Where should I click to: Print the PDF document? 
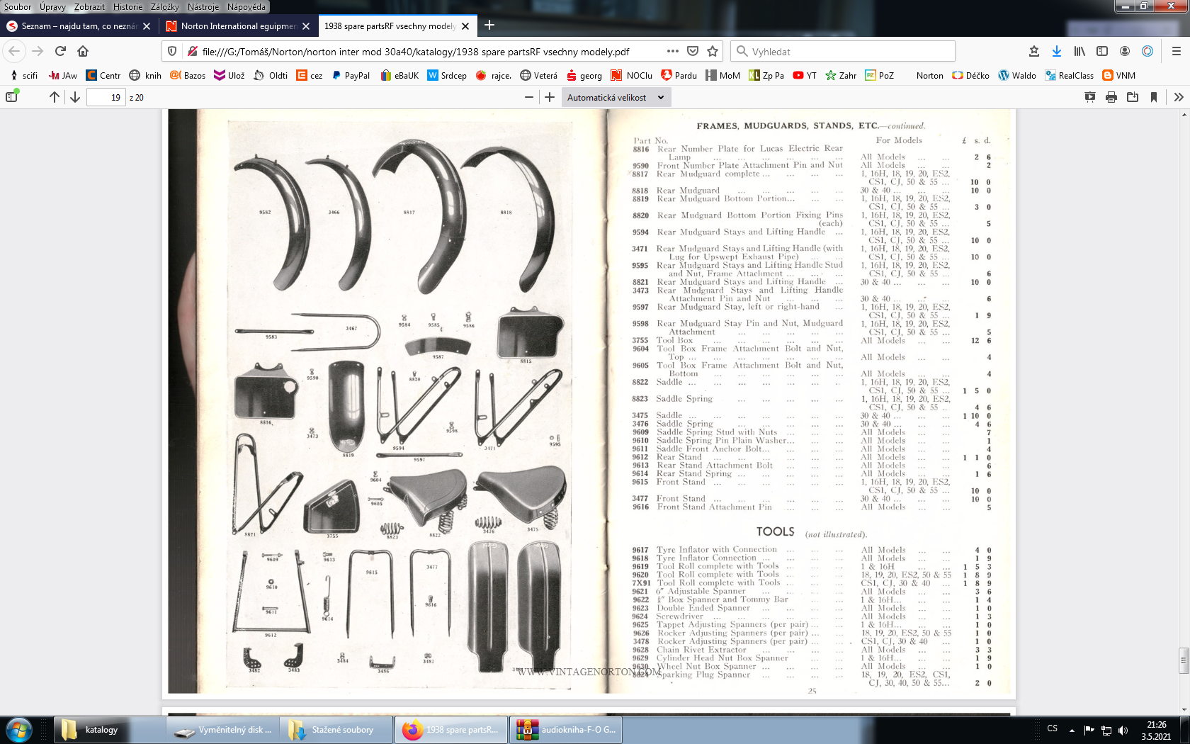click(1111, 97)
